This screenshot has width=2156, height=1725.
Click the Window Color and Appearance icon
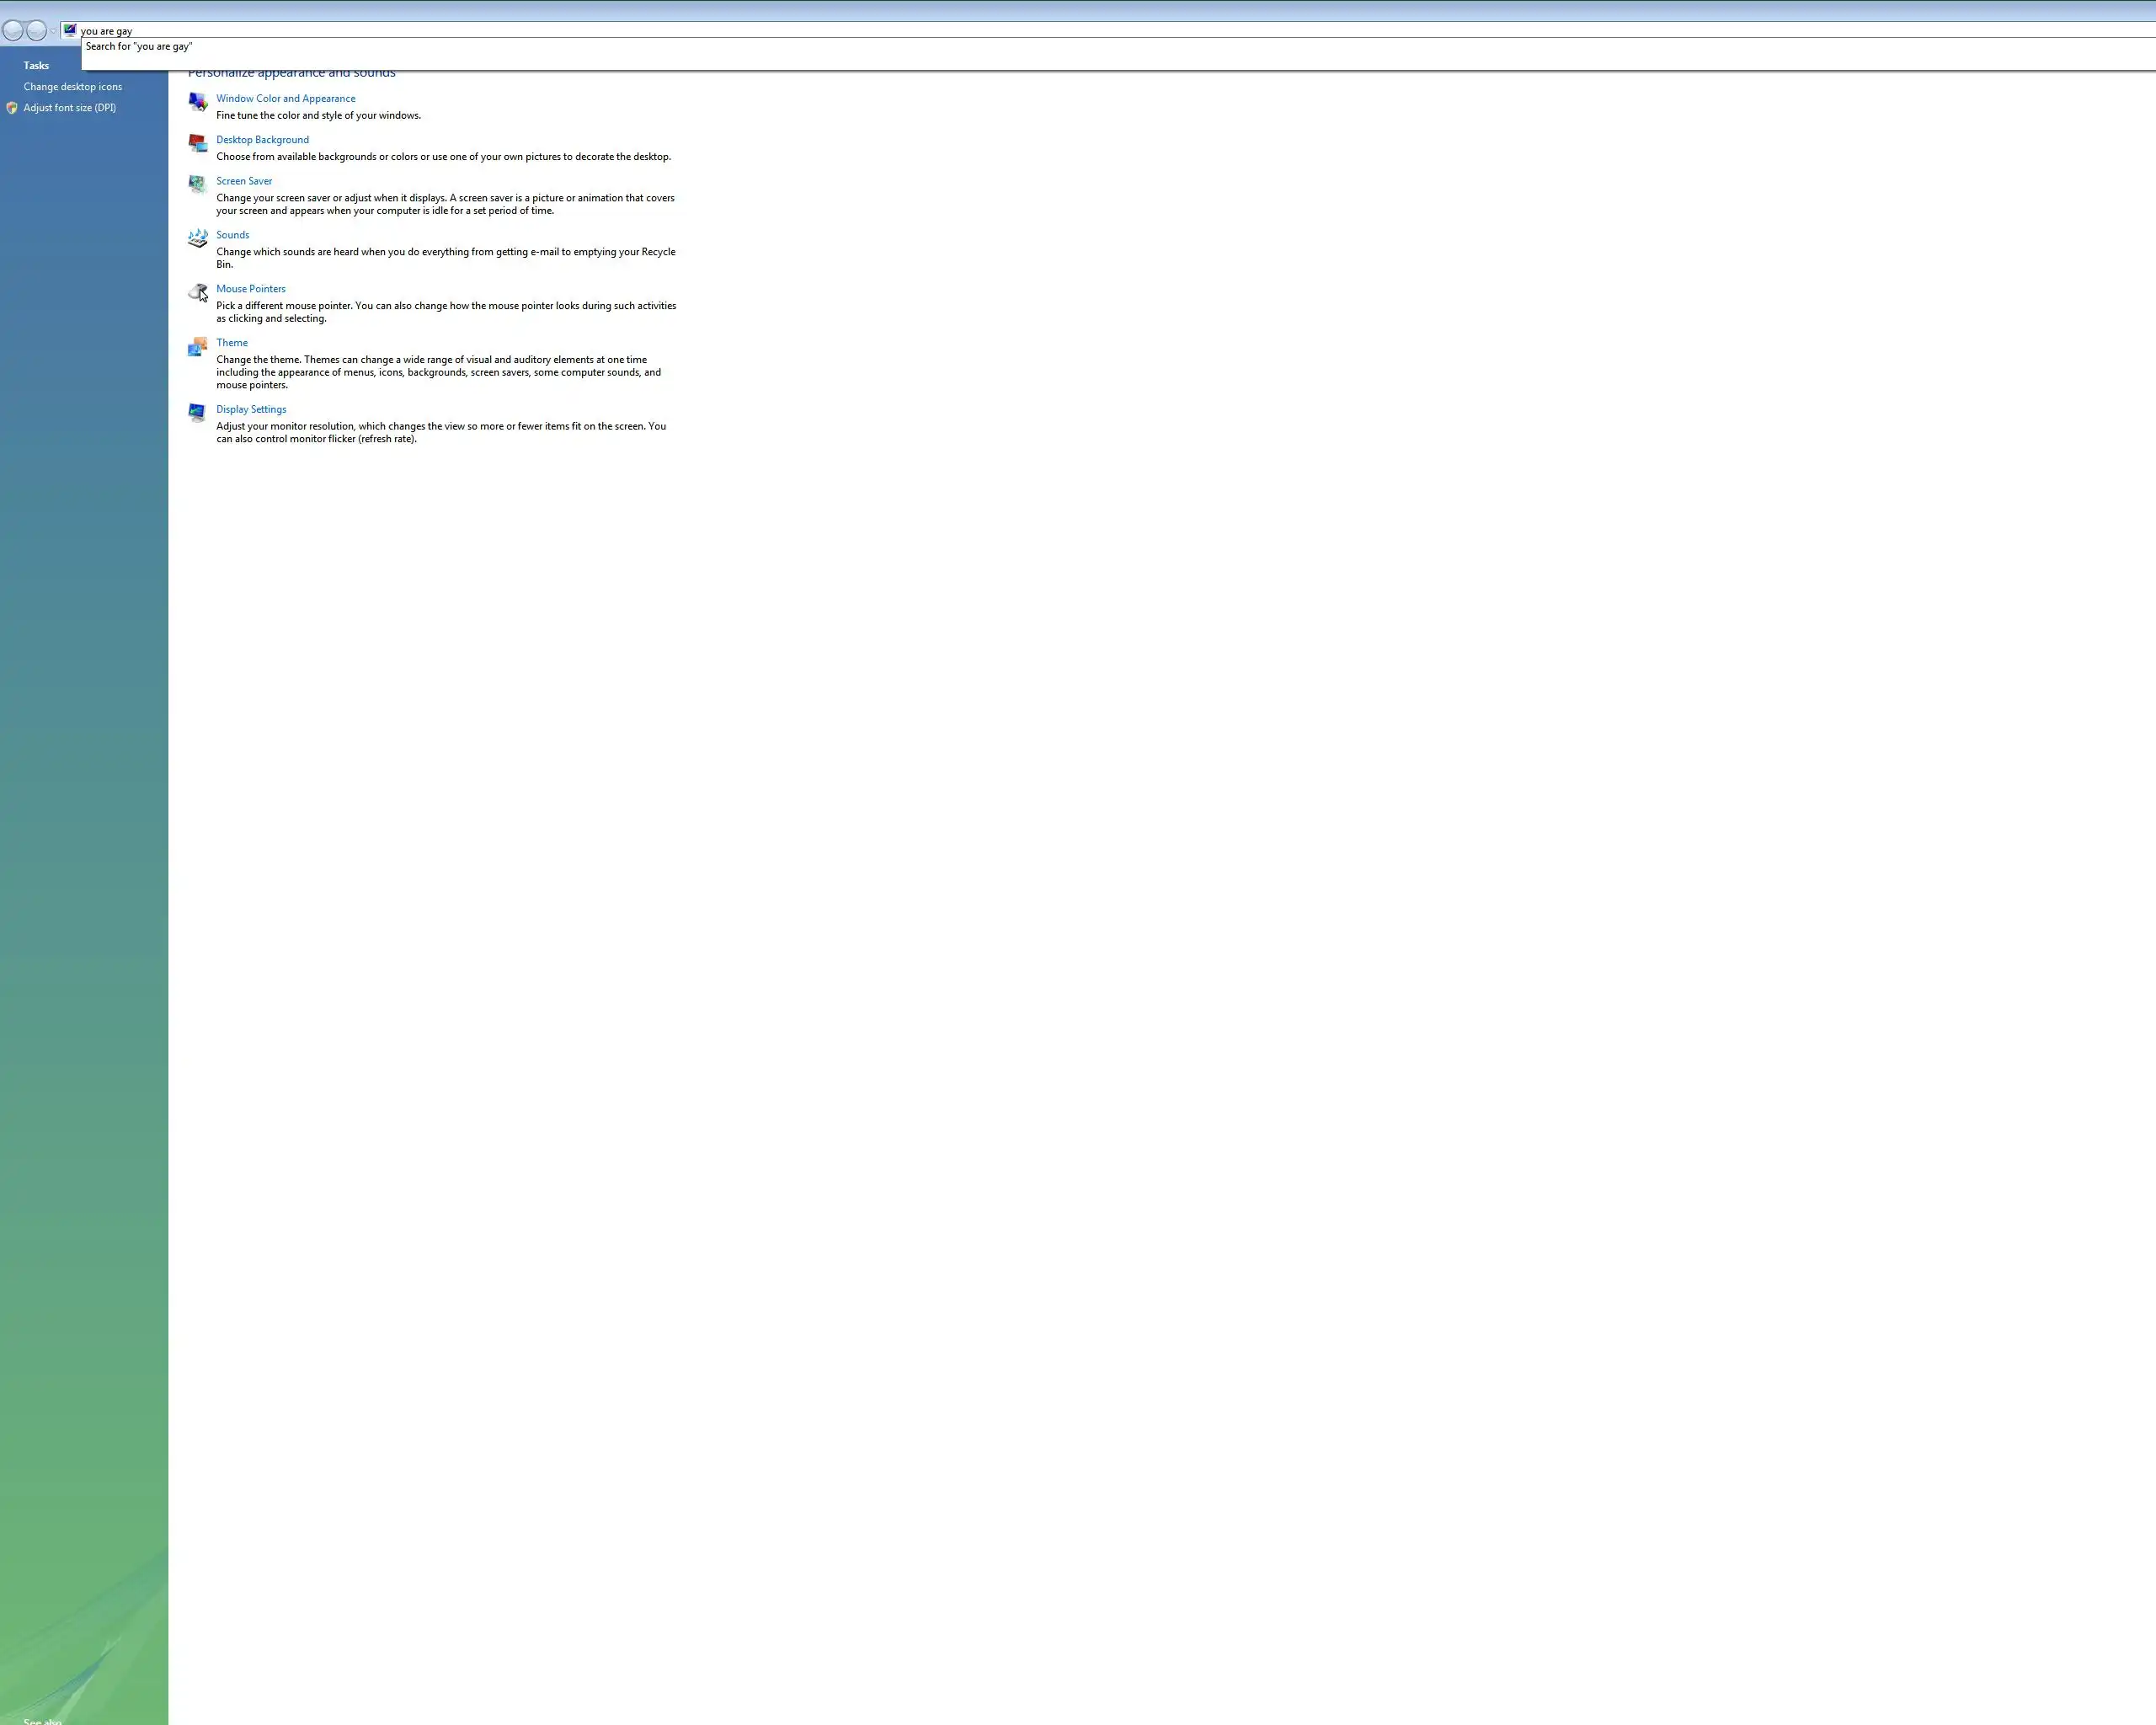click(197, 101)
